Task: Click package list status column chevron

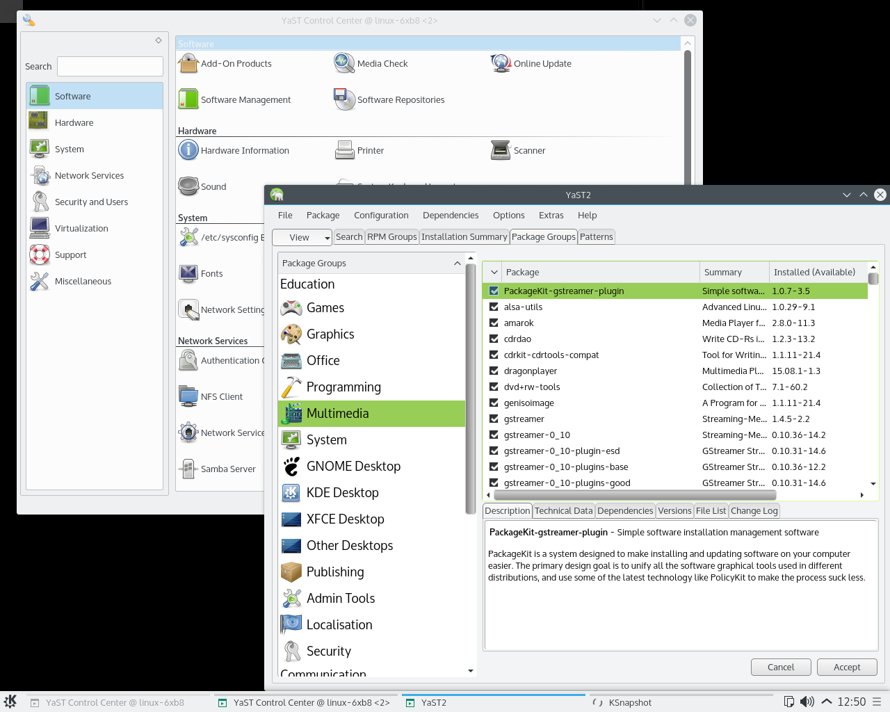Action: click(x=494, y=273)
